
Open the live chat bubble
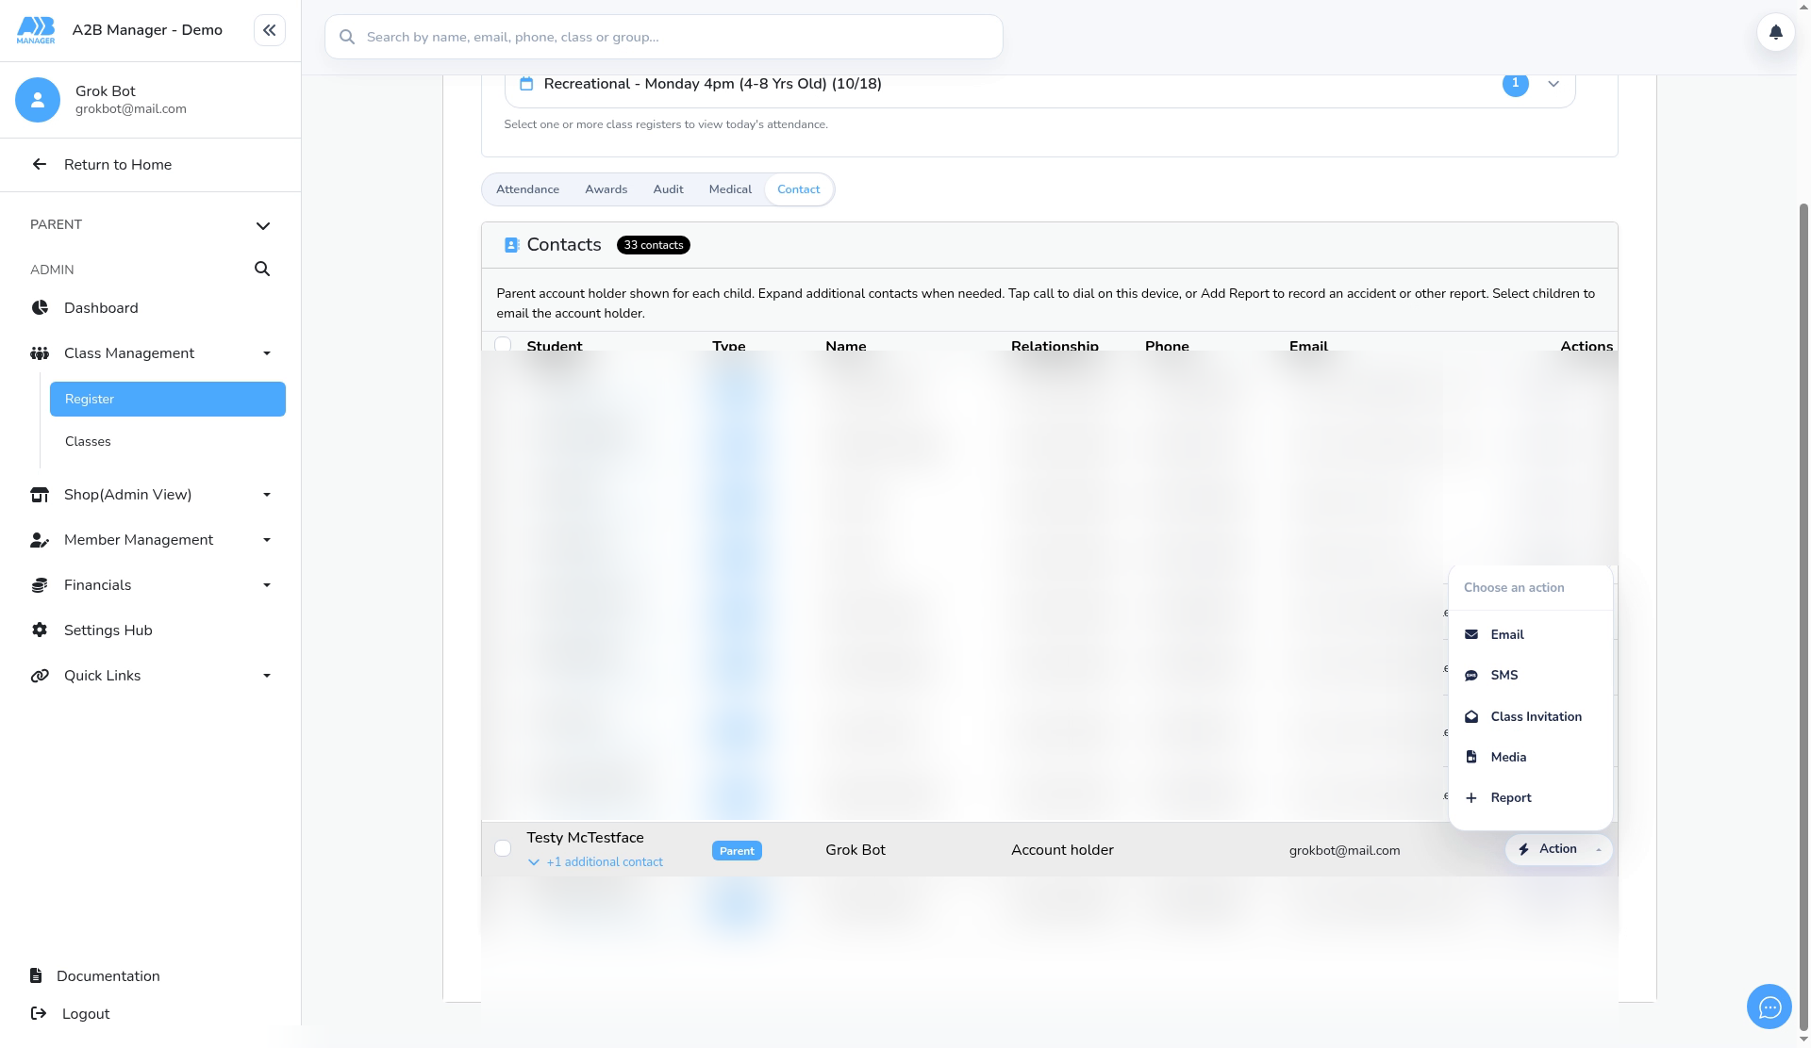click(1769, 1007)
